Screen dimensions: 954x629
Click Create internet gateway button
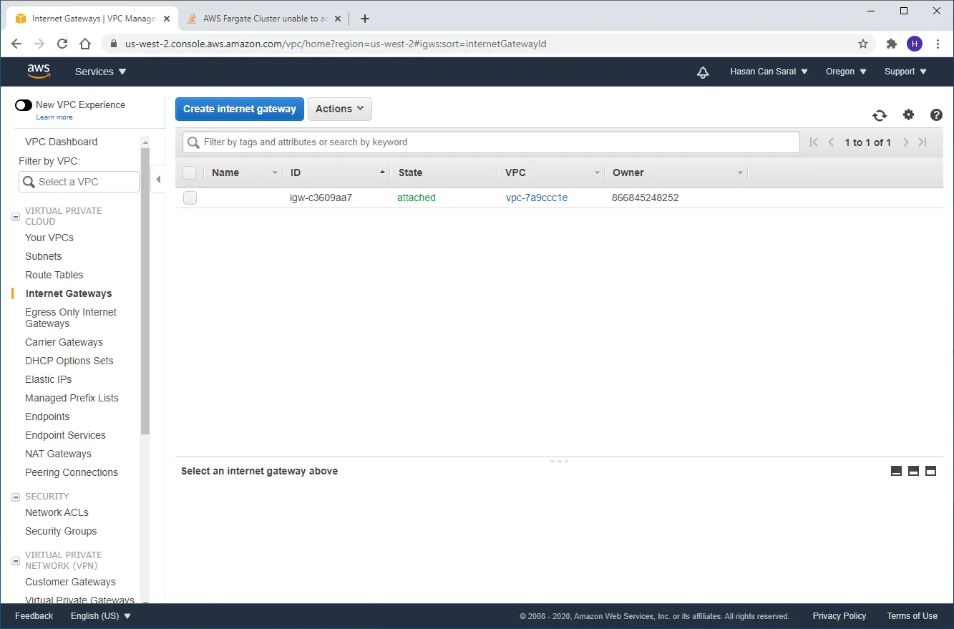240,109
